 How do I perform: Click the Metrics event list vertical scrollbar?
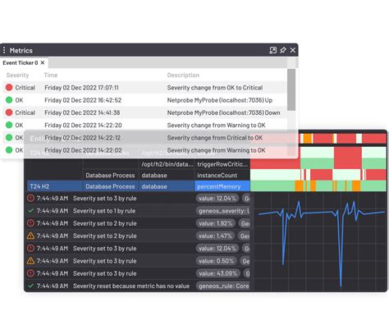291,90
